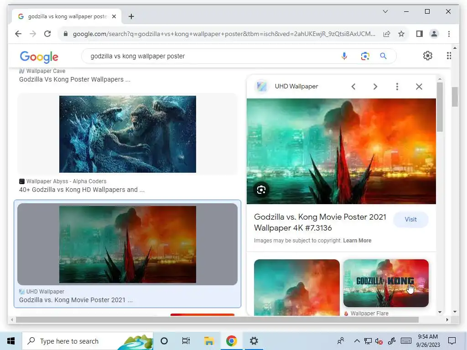The height and width of the screenshot is (350, 467).
Task: Go to Google home via logo
Action: (x=39, y=57)
